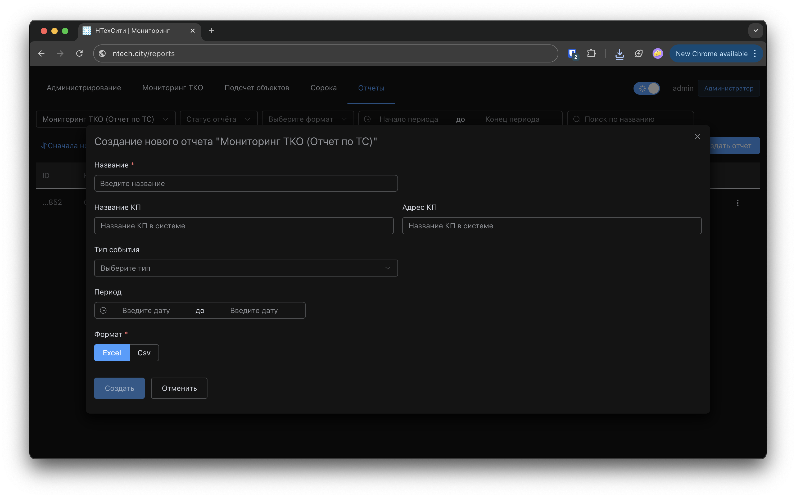
Task: Click the site information icon in address bar
Action: click(102, 53)
